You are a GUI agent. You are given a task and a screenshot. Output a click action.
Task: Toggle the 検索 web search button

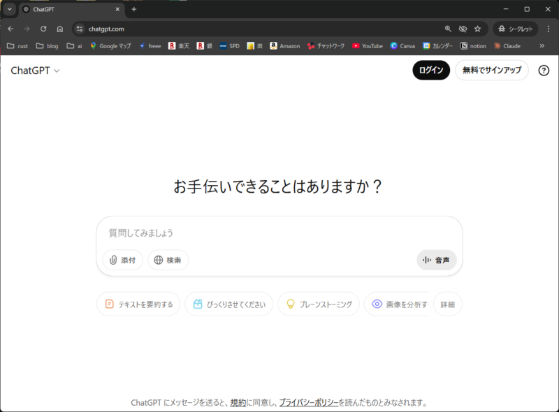[x=168, y=260]
